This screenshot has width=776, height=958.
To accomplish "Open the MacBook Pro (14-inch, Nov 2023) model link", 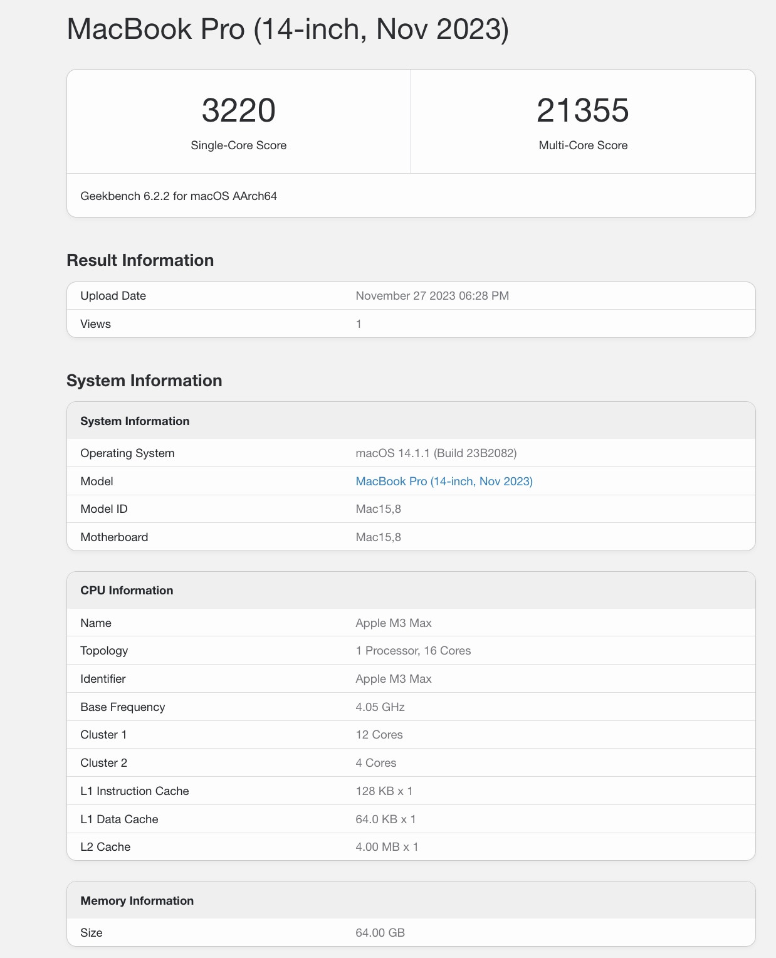I will (x=444, y=481).
